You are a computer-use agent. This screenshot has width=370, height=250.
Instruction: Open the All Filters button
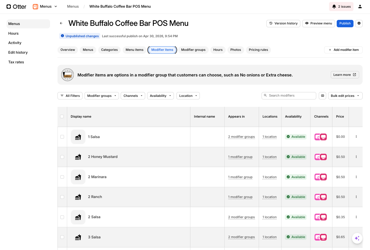(x=70, y=96)
